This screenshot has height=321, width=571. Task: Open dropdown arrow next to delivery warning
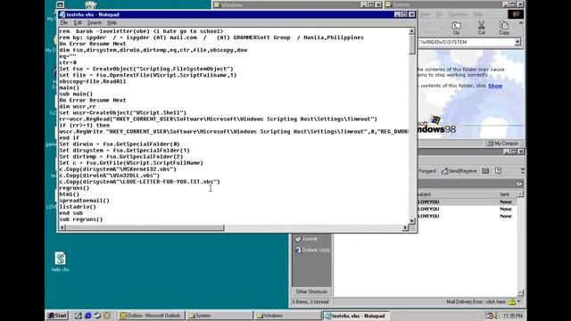coord(519,301)
